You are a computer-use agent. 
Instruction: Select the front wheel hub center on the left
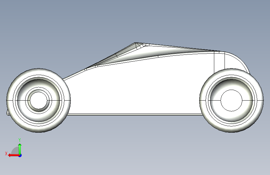pyautogui.click(x=39, y=100)
